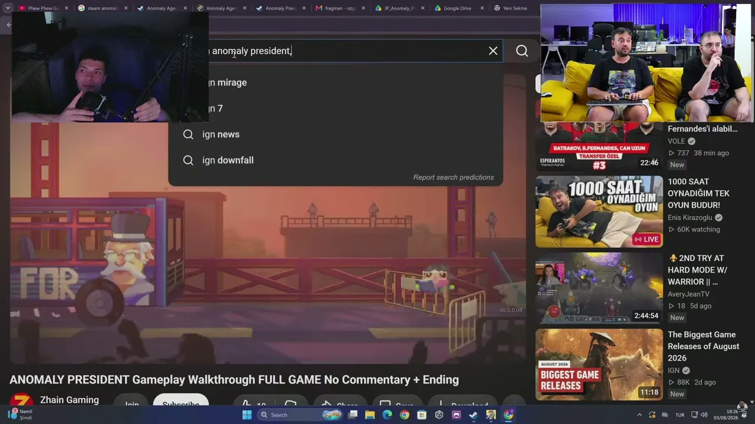Viewport: 755px width, 424px height.
Task: Open the Windows Start menu
Action: coord(247,415)
